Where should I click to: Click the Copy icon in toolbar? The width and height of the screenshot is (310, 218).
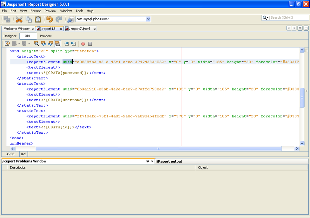(x=29, y=19)
